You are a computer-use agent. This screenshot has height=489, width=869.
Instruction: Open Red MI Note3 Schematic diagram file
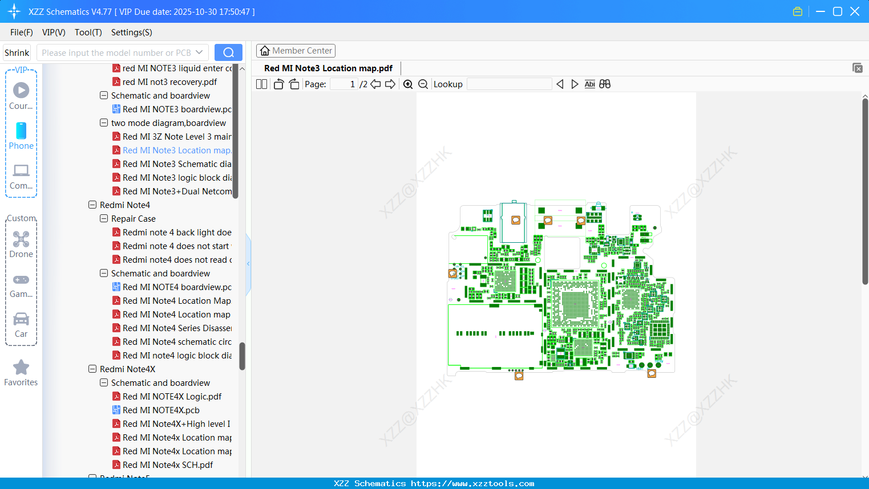pos(172,164)
